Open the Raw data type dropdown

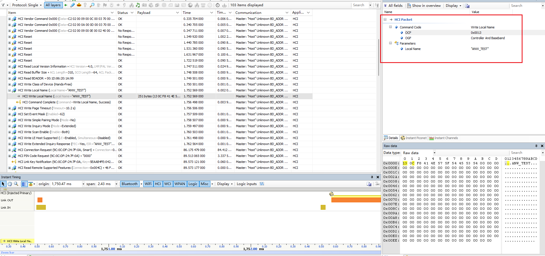(x=434, y=153)
